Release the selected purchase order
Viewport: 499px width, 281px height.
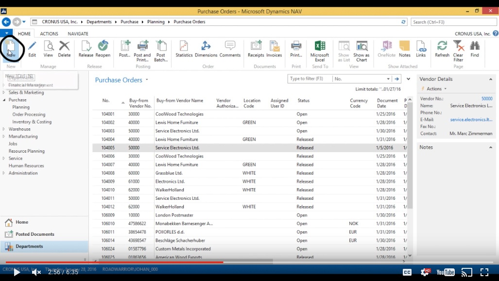click(x=86, y=49)
